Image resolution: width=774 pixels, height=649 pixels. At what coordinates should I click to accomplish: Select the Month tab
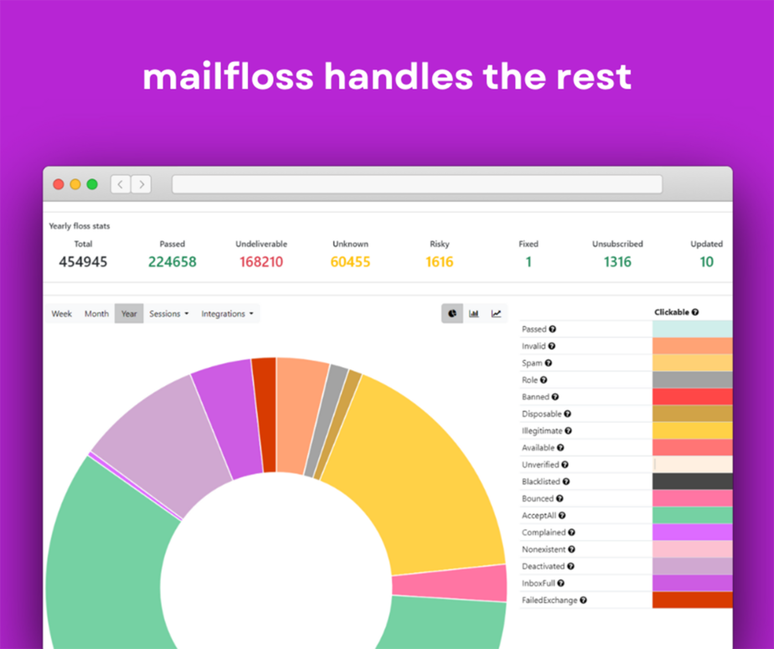tap(96, 313)
